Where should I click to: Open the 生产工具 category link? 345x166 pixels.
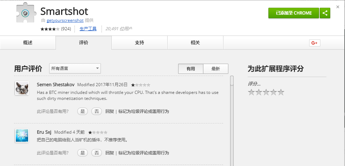pyautogui.click(x=88, y=29)
